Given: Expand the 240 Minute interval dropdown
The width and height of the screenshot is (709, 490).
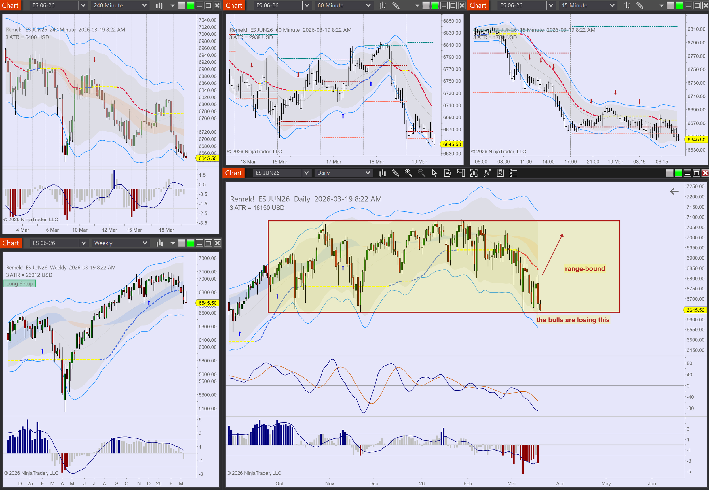Looking at the screenshot, I should click(x=144, y=5).
